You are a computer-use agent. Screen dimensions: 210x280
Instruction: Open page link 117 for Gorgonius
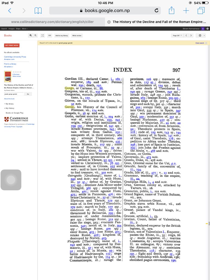click(87, 98)
